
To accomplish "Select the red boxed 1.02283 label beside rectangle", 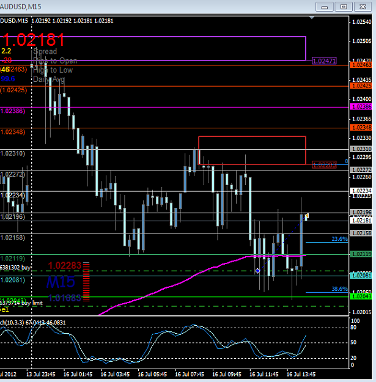I will pos(325,165).
